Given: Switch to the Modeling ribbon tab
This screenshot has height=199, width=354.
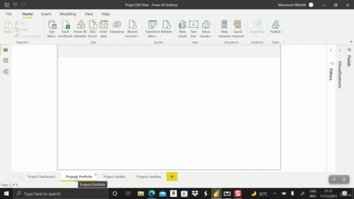Looking at the screenshot, I should coord(67,14).
